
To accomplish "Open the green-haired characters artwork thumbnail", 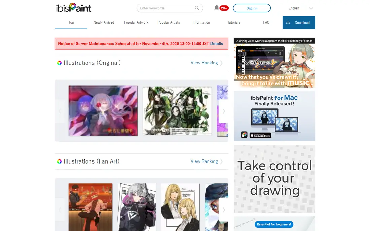I will 177,111.
